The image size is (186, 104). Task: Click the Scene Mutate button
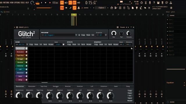coord(51,44)
